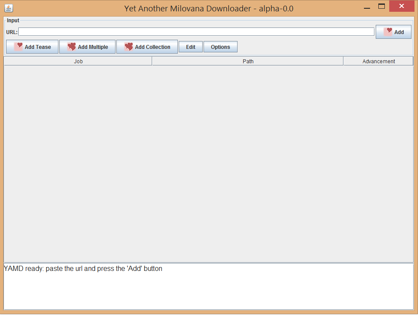Click the Path column header

pos(248,62)
